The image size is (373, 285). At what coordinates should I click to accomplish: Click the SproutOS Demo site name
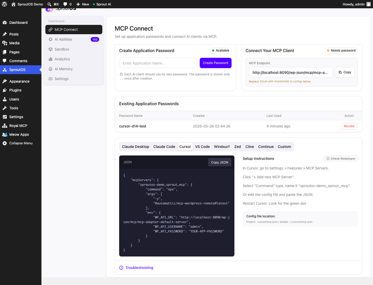30,4
